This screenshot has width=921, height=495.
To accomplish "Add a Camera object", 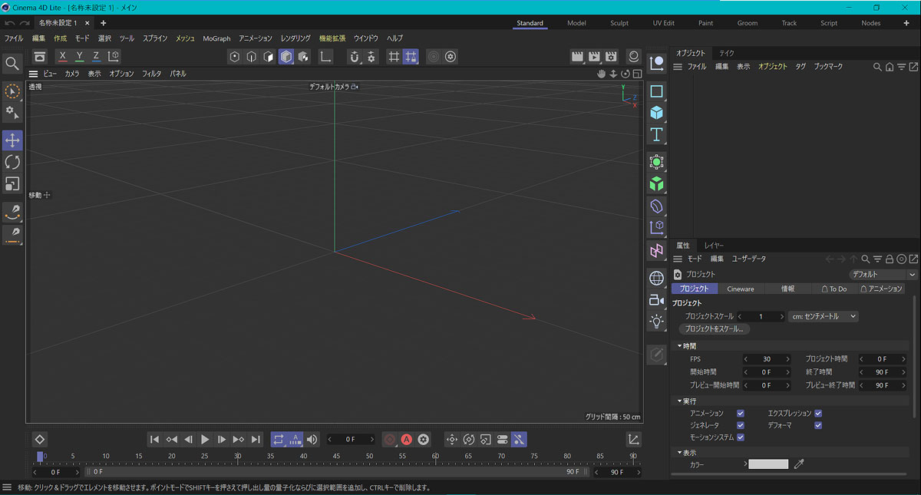I will click(656, 300).
